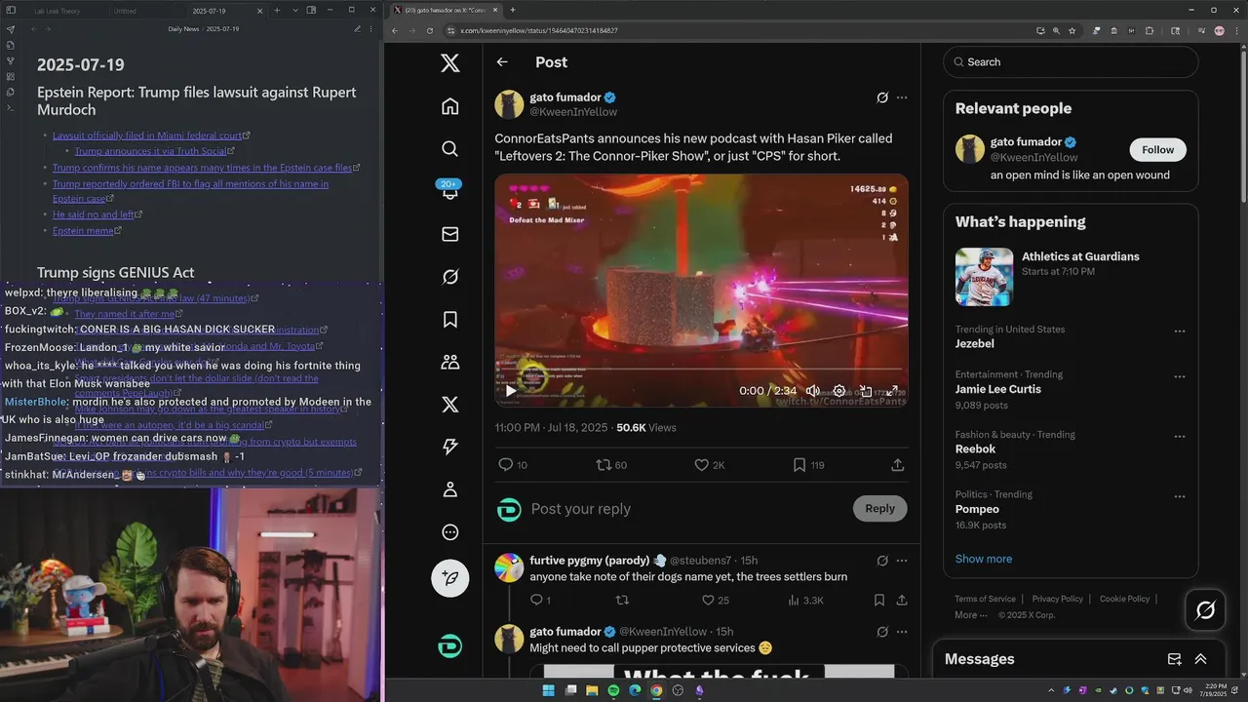Follow gato fumador in Relevant people

click(1158, 149)
